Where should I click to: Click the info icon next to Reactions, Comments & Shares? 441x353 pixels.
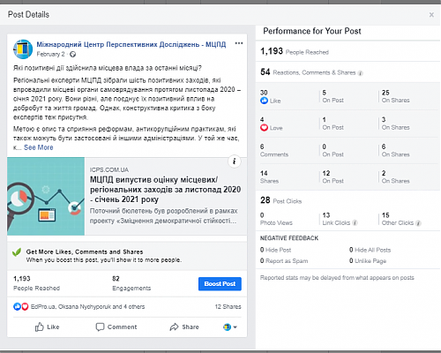point(360,73)
